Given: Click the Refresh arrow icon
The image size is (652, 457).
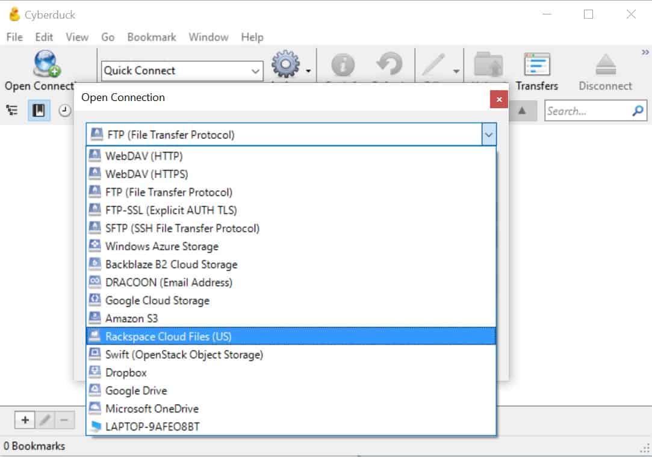Looking at the screenshot, I should [390, 64].
